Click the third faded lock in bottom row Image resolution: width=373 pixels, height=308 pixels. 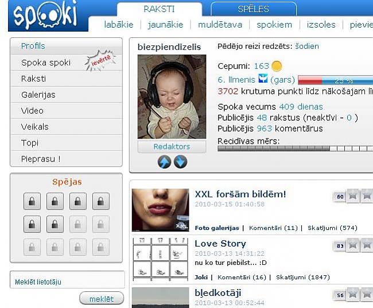point(78,247)
